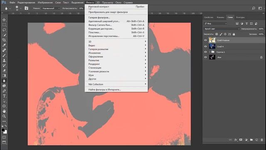Open brush settings panel toggle icon

(26, 8)
